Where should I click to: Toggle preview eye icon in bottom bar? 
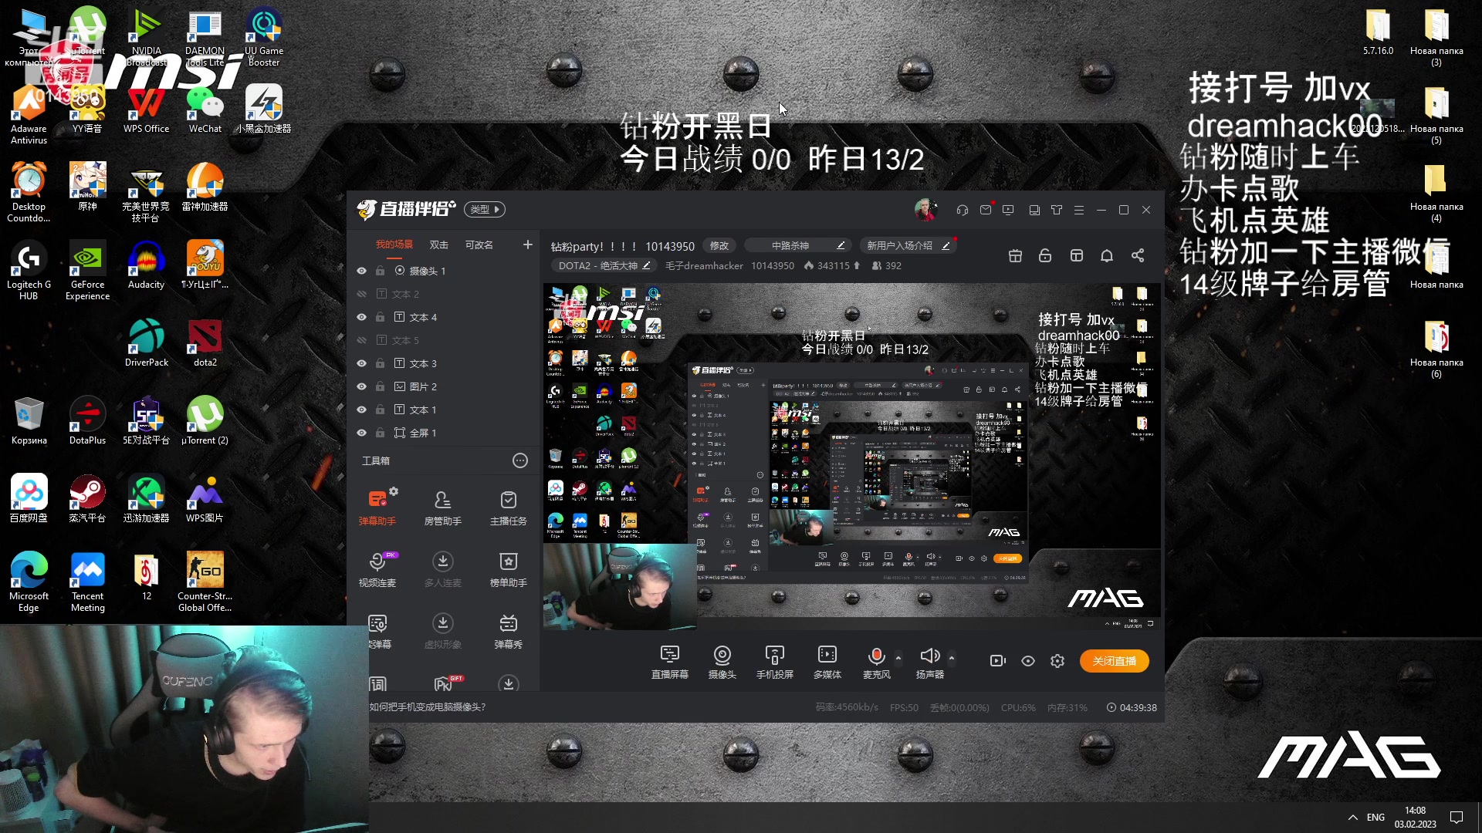1027,661
